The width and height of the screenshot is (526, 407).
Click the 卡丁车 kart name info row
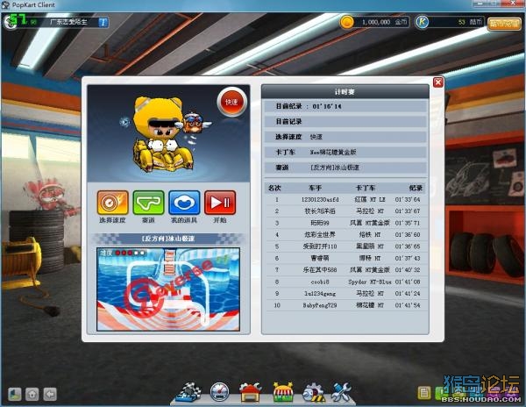pyautogui.click(x=345, y=152)
